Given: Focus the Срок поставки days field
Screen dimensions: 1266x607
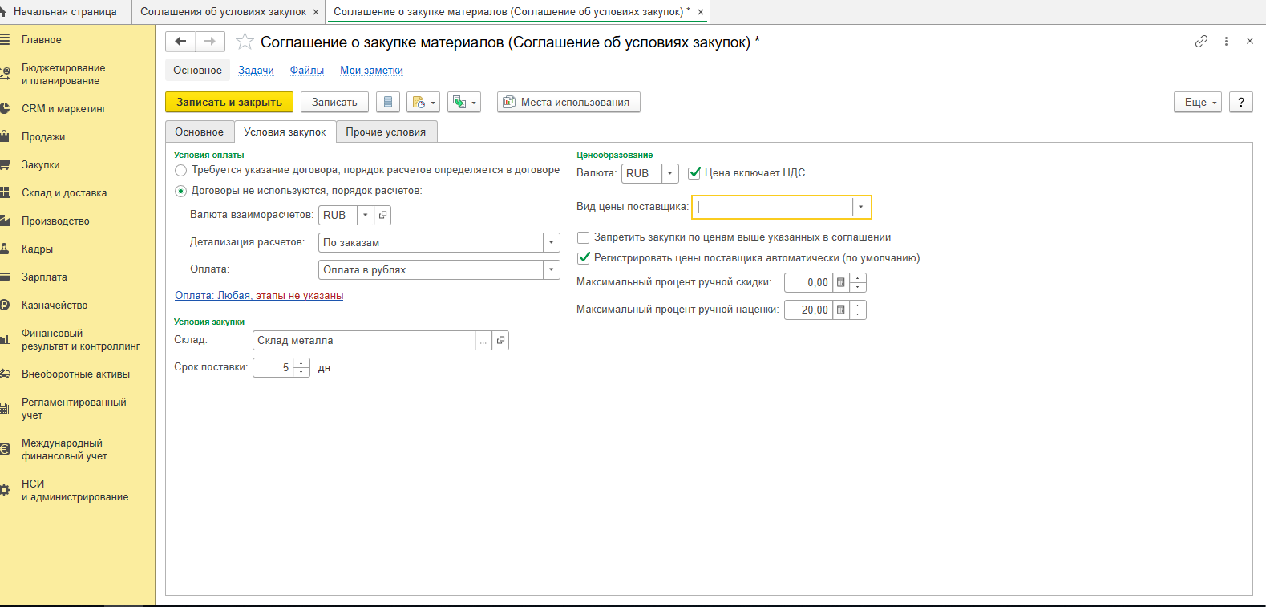Looking at the screenshot, I should click(273, 368).
